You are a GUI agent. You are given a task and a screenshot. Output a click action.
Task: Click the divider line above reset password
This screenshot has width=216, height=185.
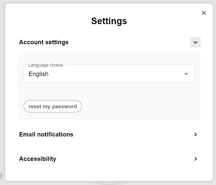pyautogui.click(x=109, y=92)
